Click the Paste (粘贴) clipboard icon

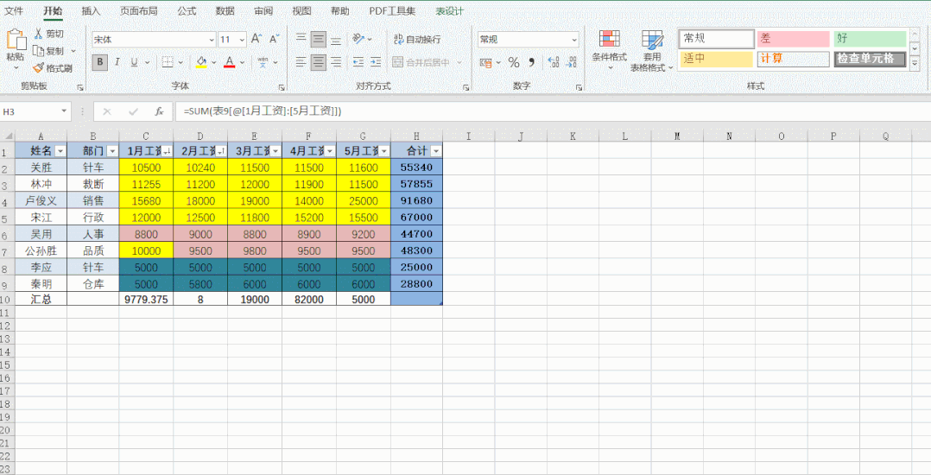(x=16, y=39)
